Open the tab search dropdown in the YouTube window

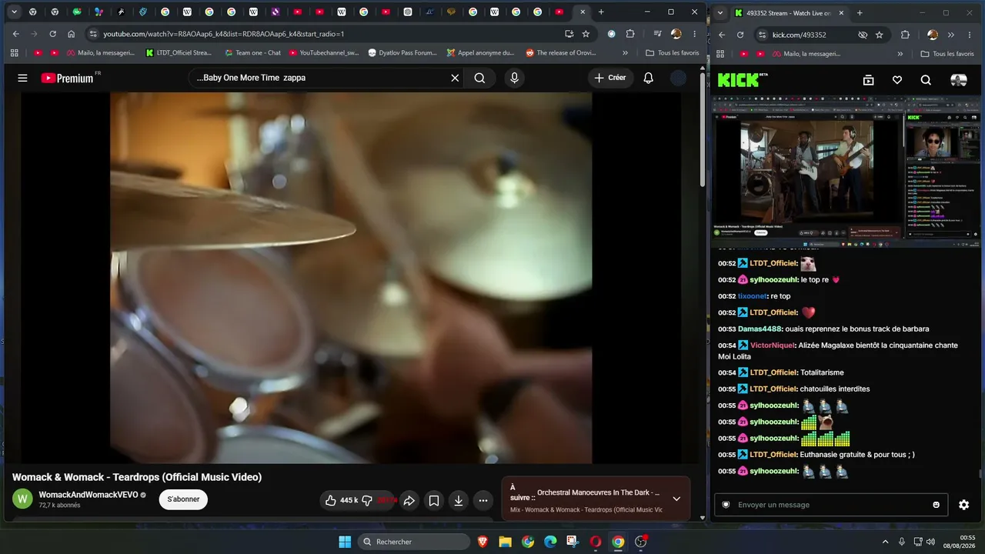tap(14, 12)
